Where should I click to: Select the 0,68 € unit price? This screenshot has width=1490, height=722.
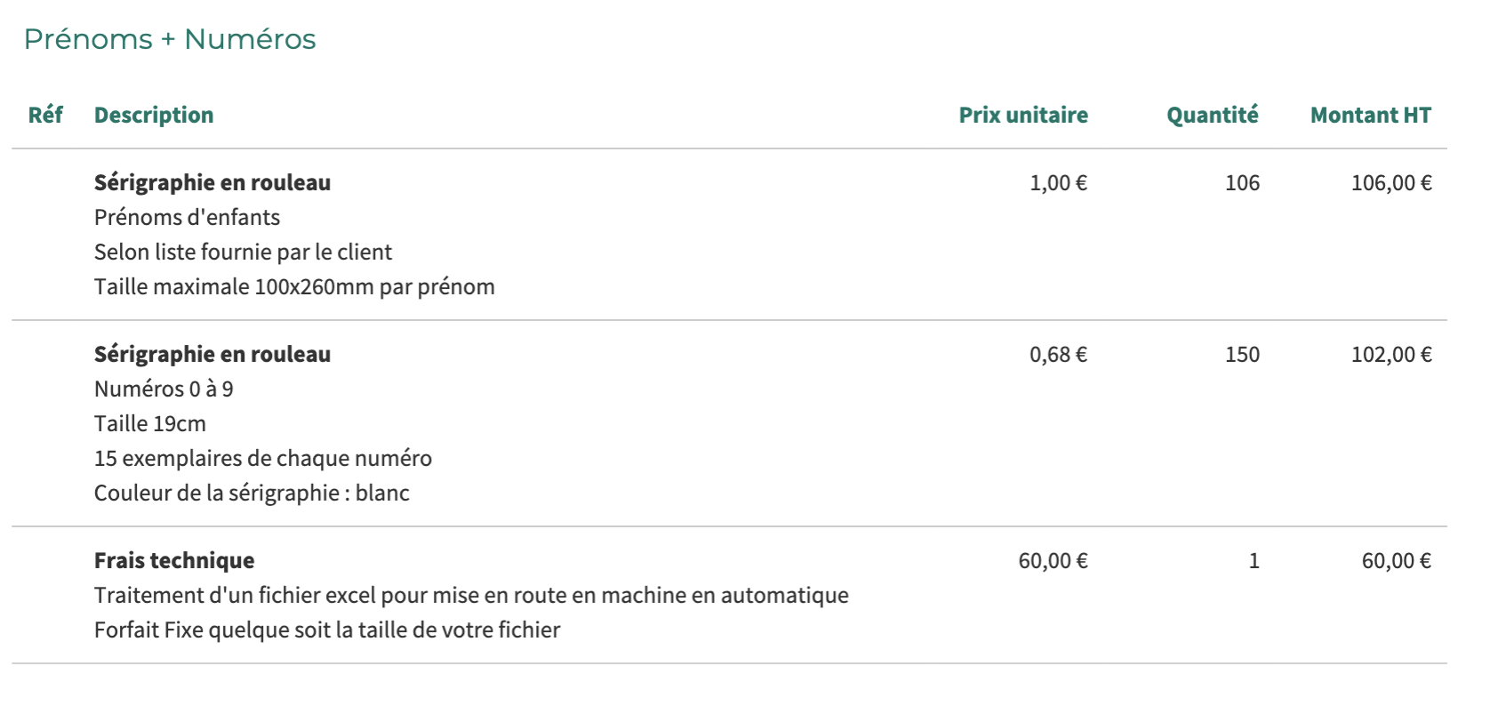(x=1058, y=354)
